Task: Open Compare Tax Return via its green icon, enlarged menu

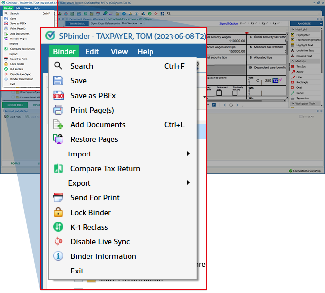Action: coord(58,168)
